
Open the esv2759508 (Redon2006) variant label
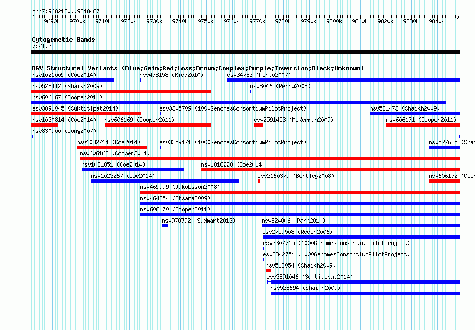coord(297,232)
